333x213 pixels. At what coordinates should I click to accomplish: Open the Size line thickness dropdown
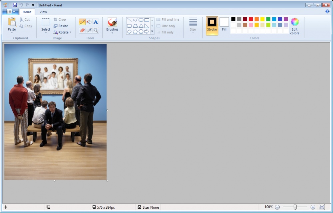coord(193,26)
